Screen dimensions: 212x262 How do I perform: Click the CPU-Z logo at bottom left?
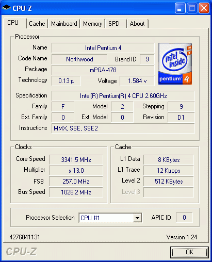click(x=21, y=252)
